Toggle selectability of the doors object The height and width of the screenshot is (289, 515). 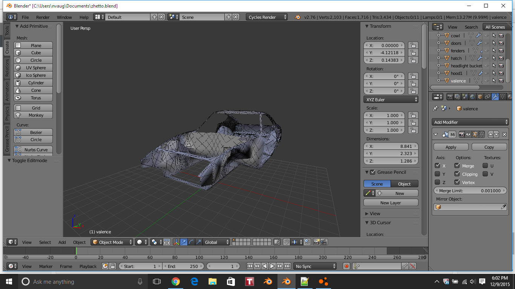tap(494, 43)
